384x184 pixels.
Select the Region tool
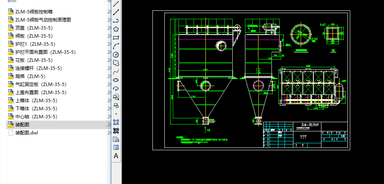click(x=116, y=139)
